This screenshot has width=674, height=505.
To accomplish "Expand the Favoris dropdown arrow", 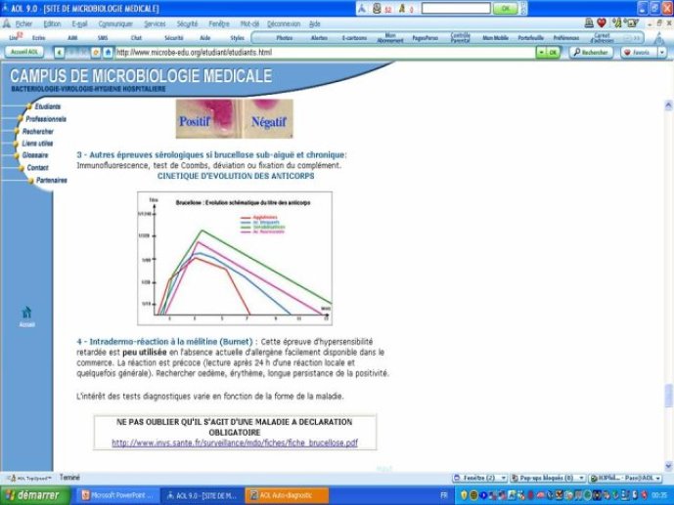I will [x=662, y=53].
